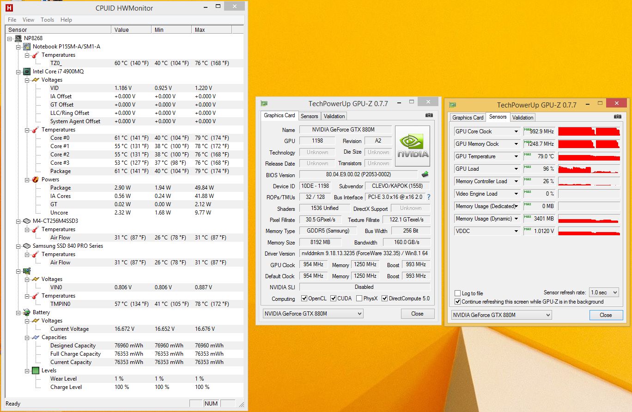Screen dimensions: 632x412
Task: Toggle the DirectCompute 5.0 checkbox
Action: 385,299
